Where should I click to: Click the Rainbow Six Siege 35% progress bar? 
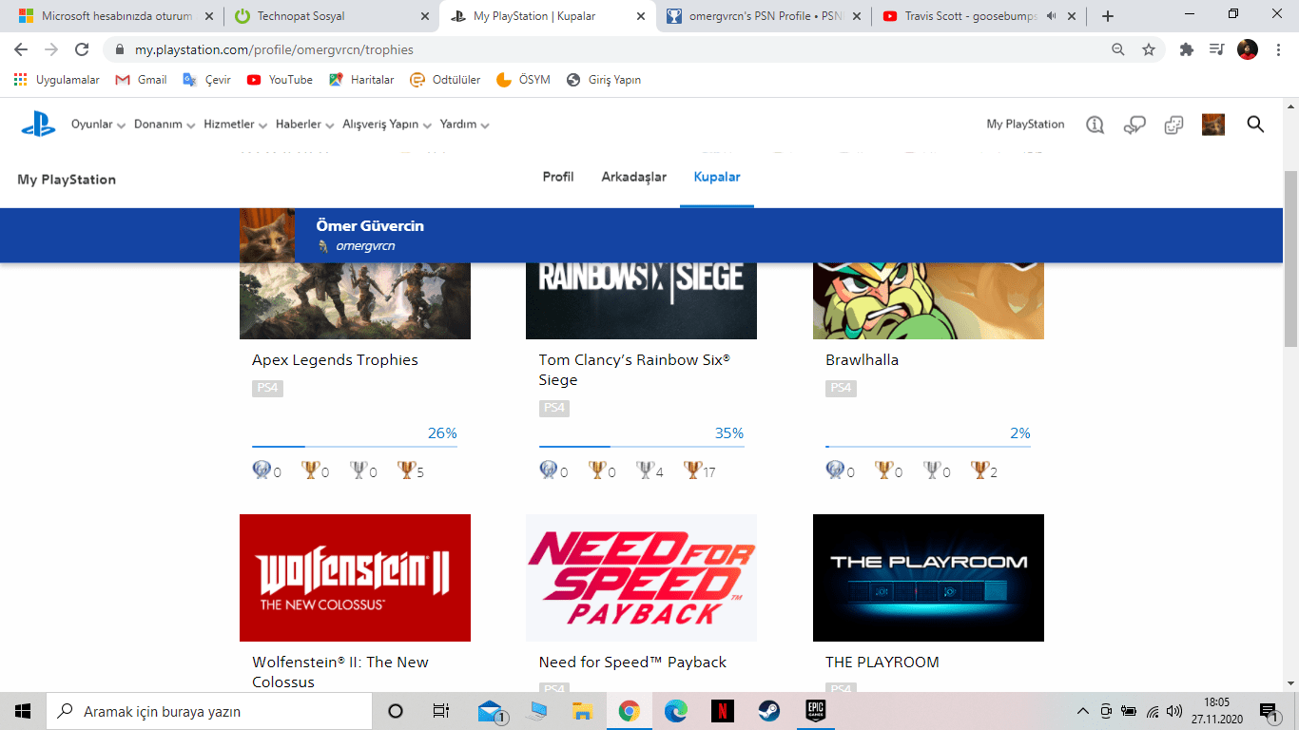tap(642, 446)
